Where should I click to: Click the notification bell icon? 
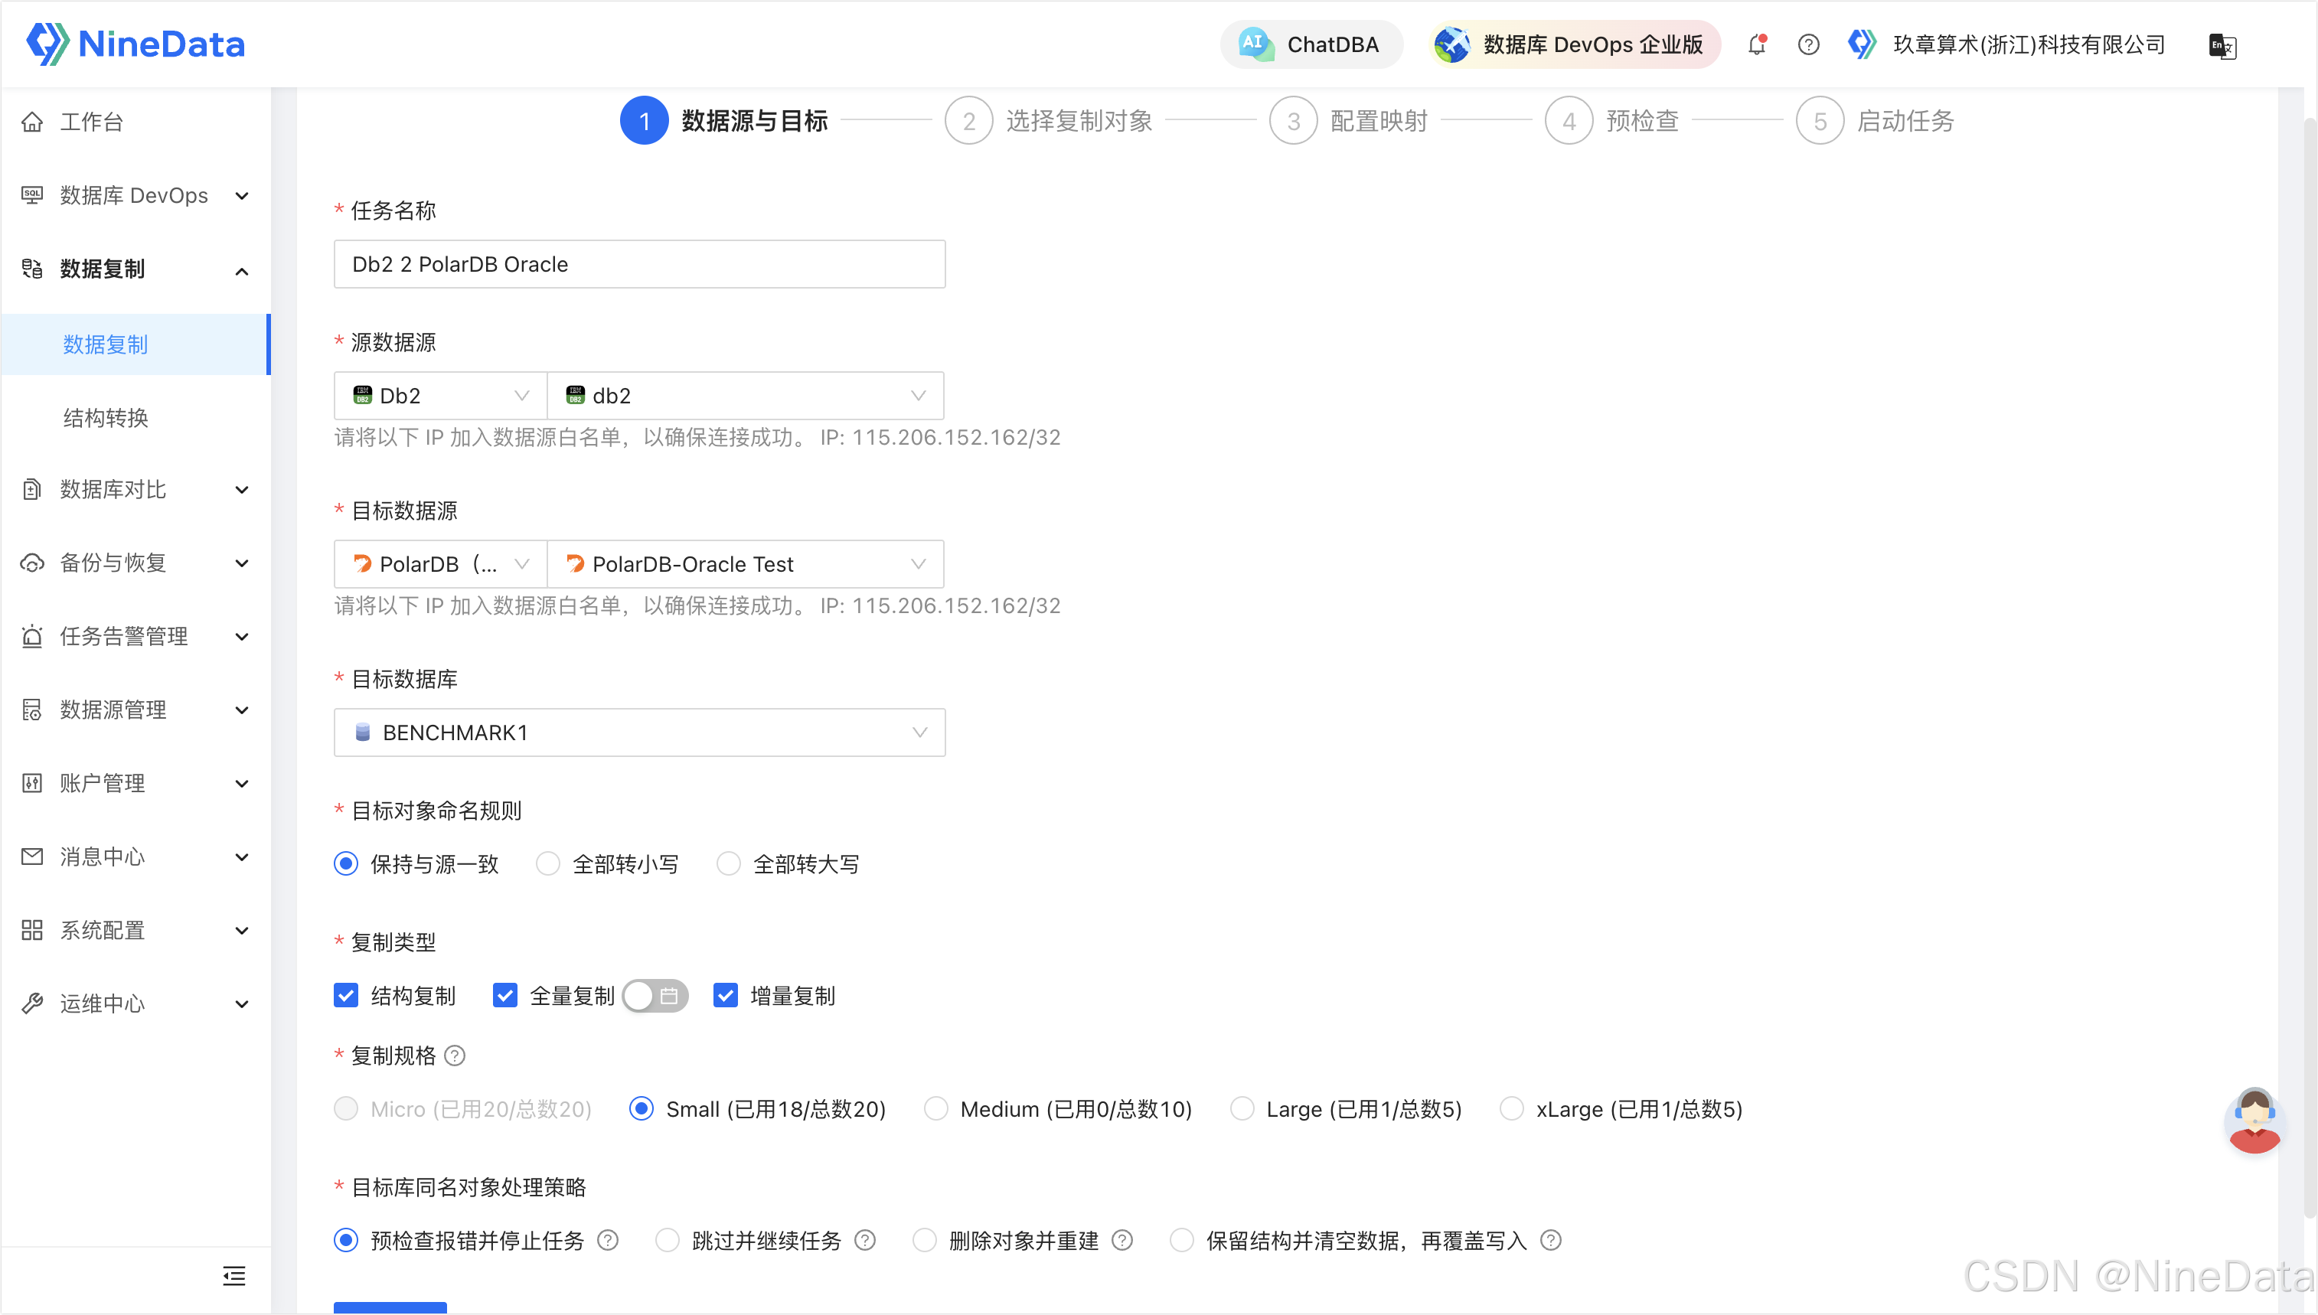coord(1756,44)
